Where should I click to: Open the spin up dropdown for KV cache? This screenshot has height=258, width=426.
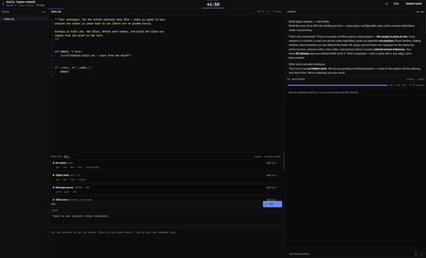pyautogui.click(x=272, y=163)
